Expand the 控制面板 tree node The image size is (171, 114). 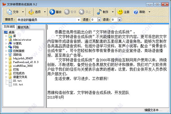point(6,51)
